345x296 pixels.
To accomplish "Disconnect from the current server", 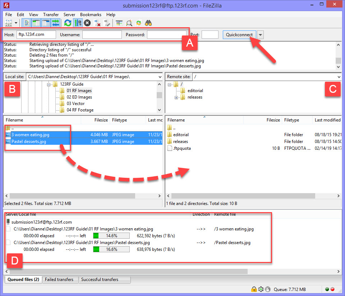I will 97,23.
